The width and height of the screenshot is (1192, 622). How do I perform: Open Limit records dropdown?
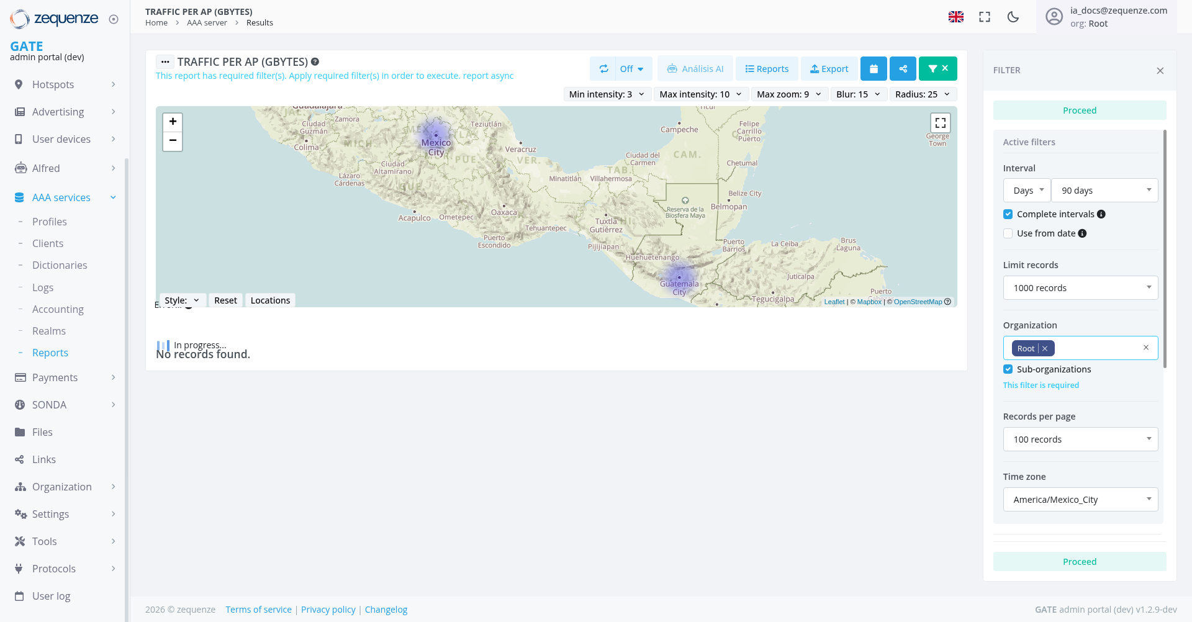point(1080,288)
